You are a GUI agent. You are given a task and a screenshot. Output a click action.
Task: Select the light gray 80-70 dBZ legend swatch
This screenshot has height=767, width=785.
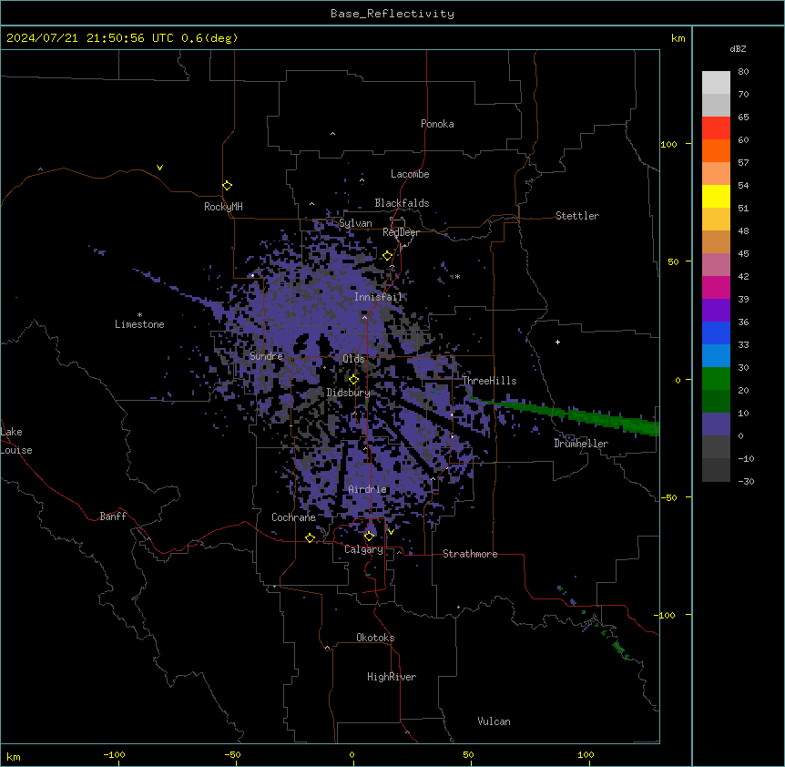pyautogui.click(x=716, y=83)
